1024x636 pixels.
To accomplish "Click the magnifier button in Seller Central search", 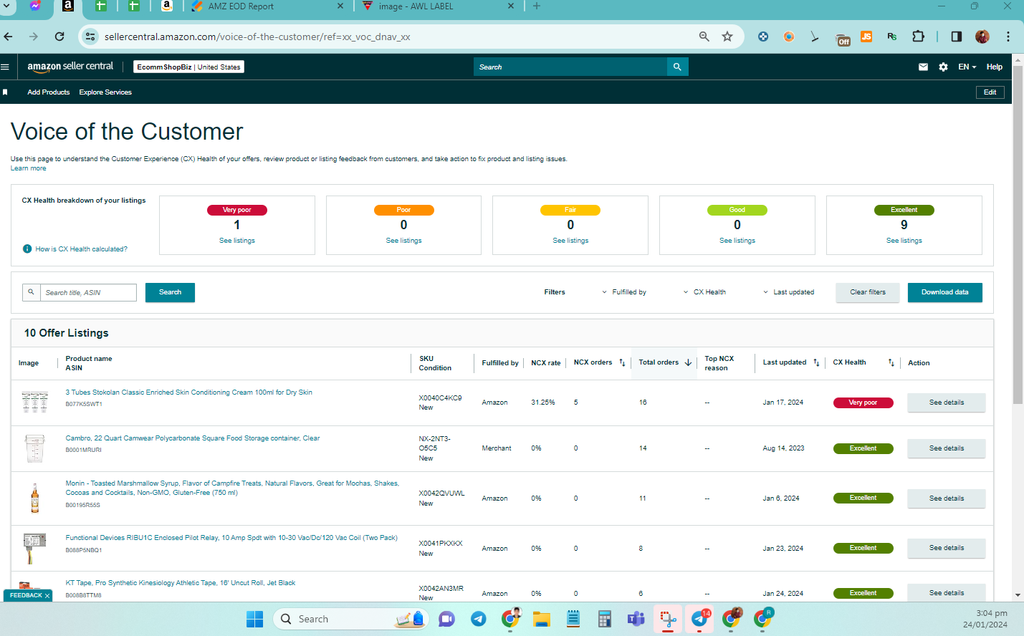I will pos(677,67).
